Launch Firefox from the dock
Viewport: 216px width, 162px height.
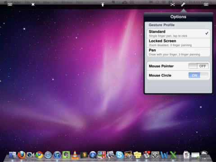pyautogui.click(x=22, y=155)
